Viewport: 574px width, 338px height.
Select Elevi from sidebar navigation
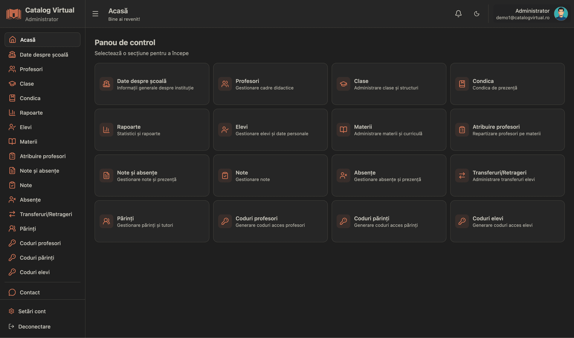[x=26, y=127]
